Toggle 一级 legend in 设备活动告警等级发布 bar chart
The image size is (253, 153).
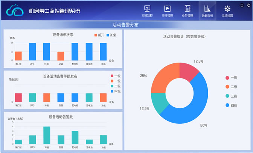tap(116, 76)
